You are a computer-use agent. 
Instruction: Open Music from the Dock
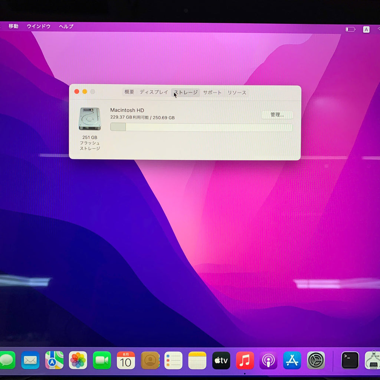(x=245, y=360)
